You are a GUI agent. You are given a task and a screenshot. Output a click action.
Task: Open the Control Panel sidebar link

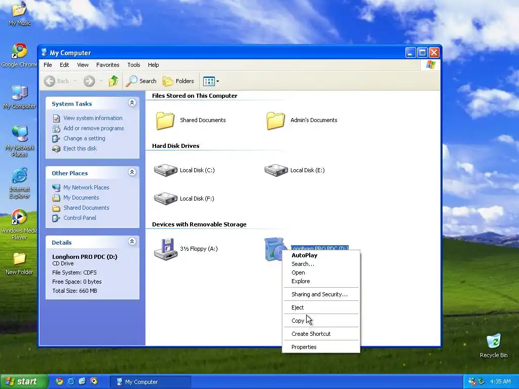(80, 218)
